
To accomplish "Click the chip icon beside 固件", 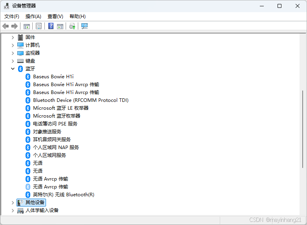I will (20, 37).
